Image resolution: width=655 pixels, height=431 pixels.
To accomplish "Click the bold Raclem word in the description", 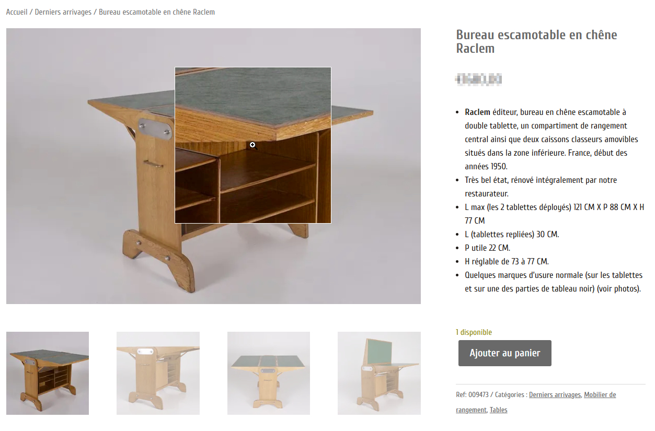I will click(x=477, y=112).
